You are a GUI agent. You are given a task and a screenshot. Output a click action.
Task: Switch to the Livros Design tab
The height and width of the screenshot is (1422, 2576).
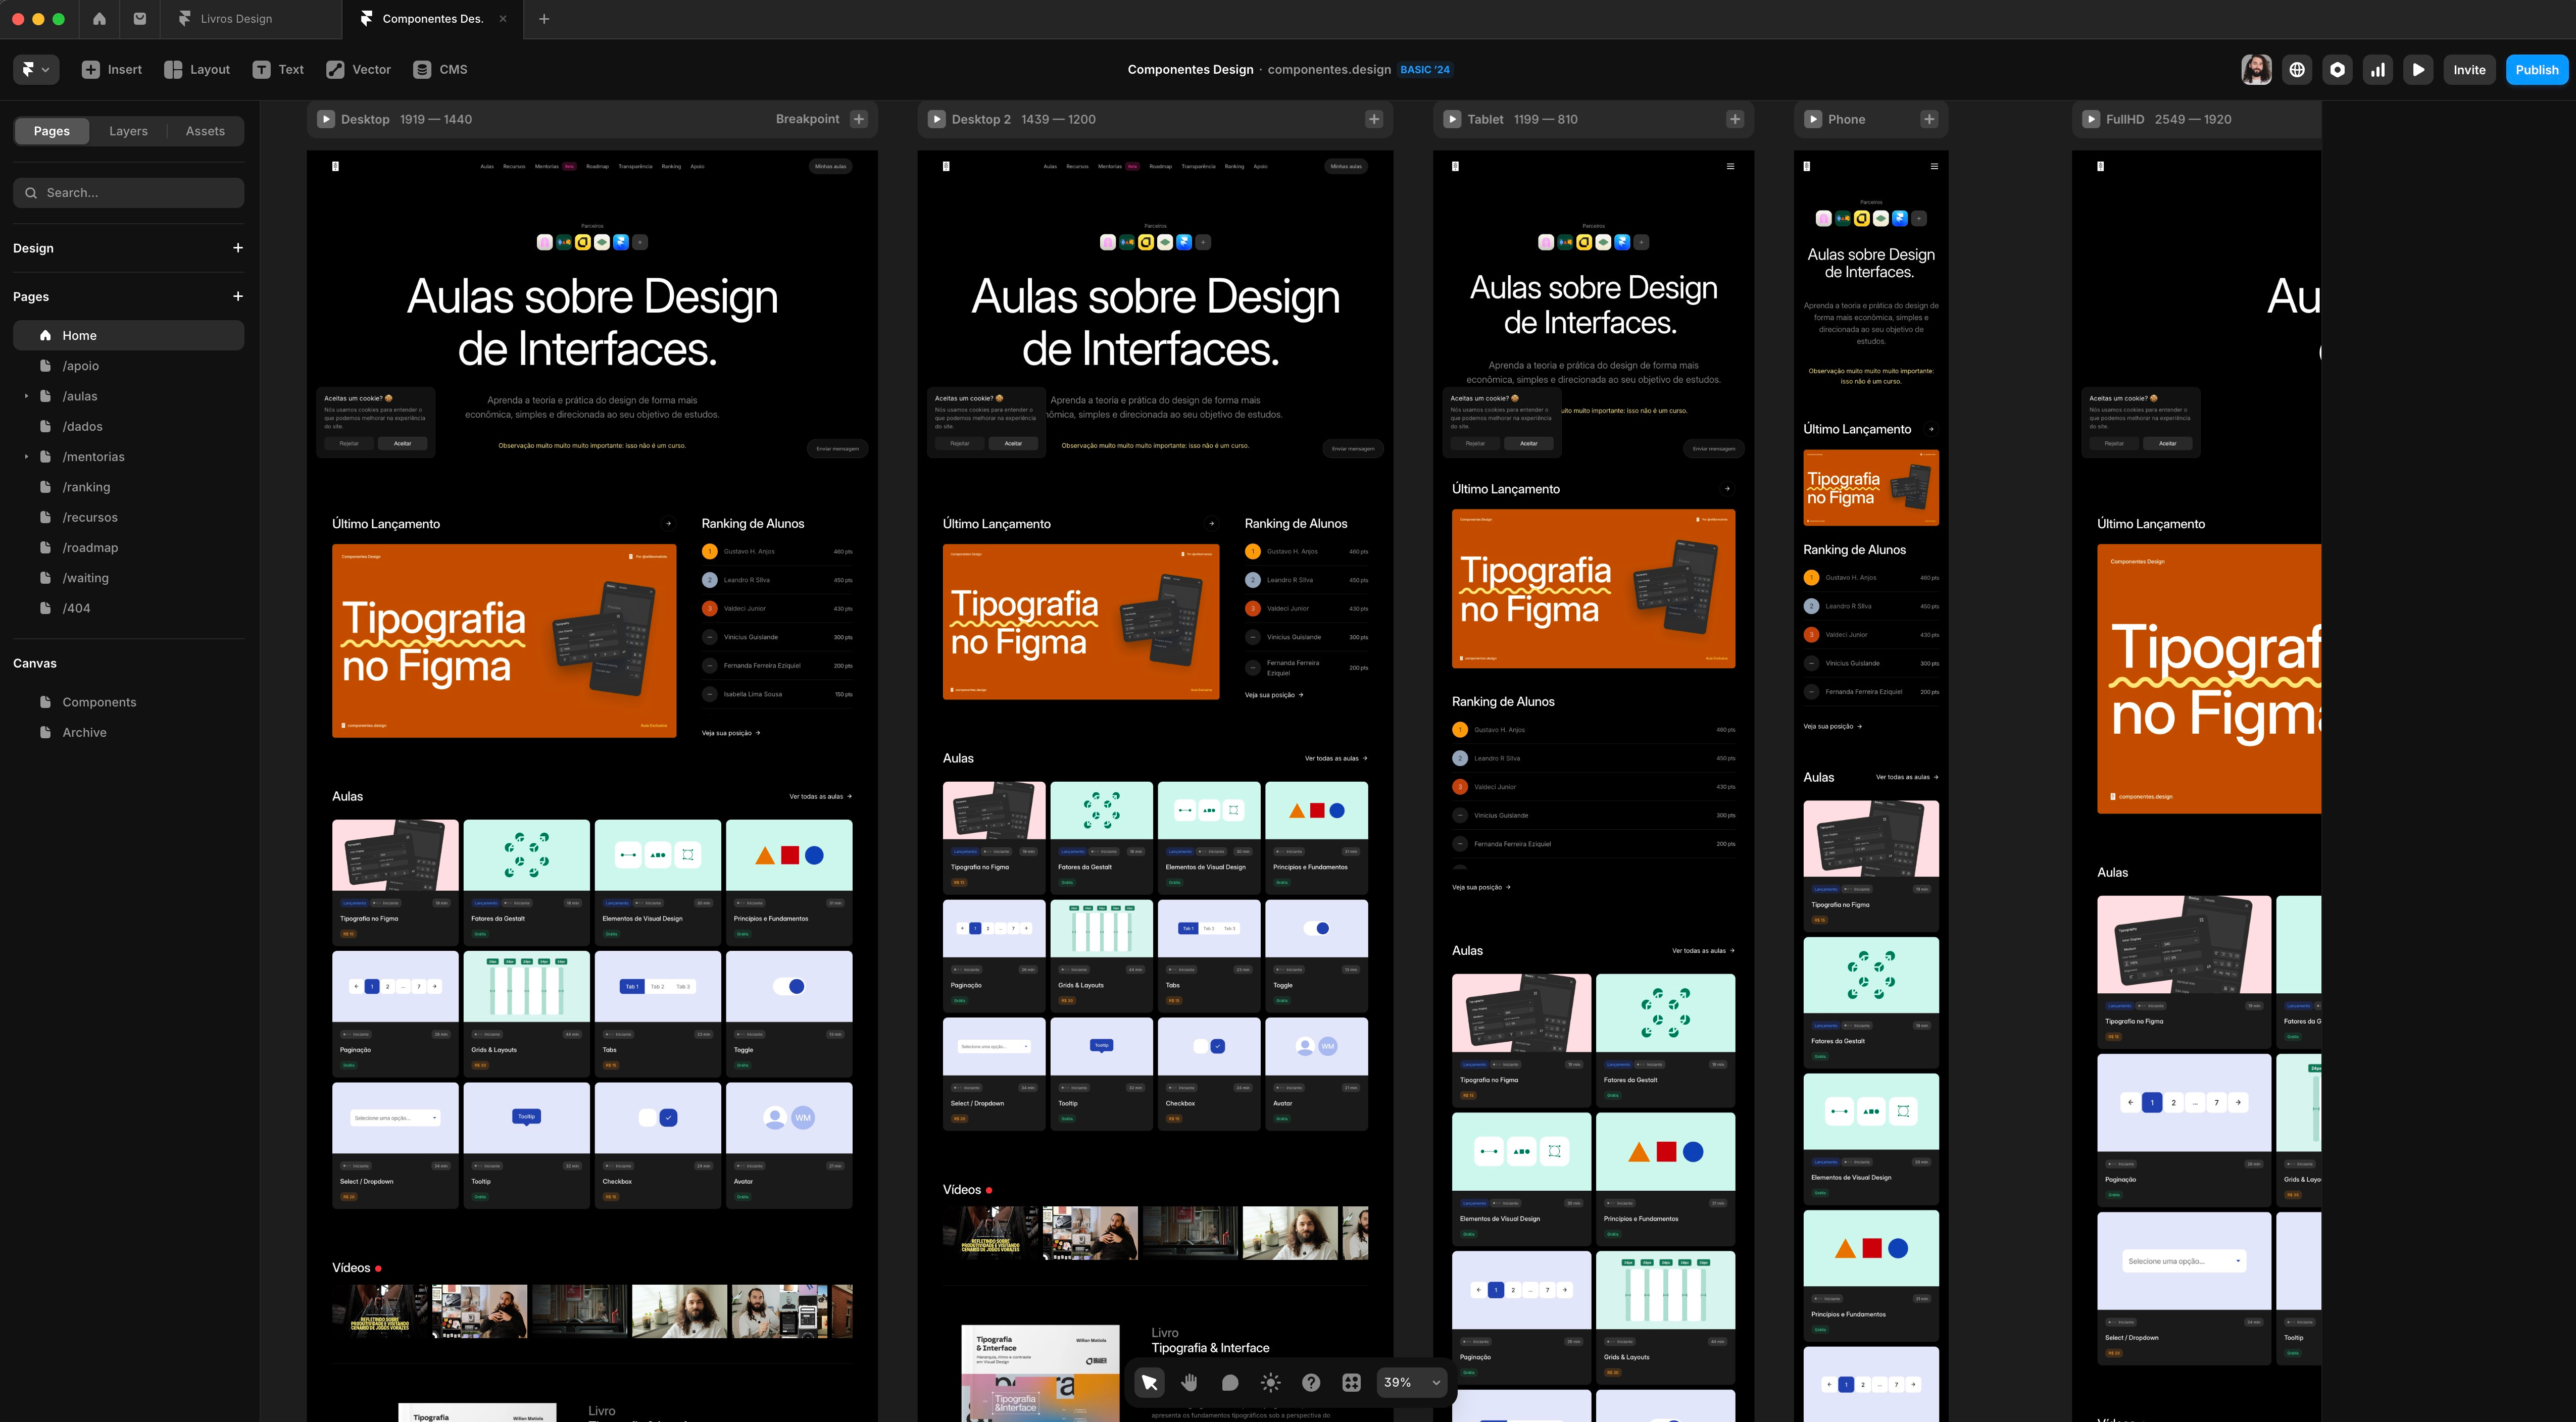tap(236, 19)
